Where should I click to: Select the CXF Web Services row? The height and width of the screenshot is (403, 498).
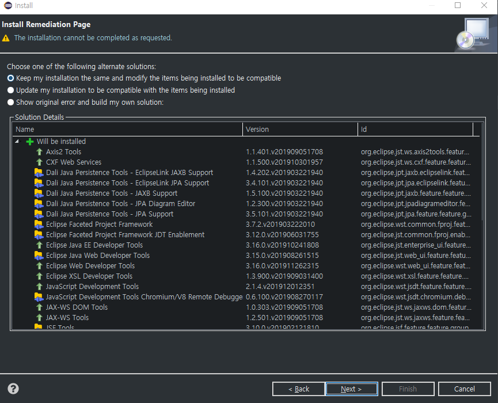click(246, 162)
